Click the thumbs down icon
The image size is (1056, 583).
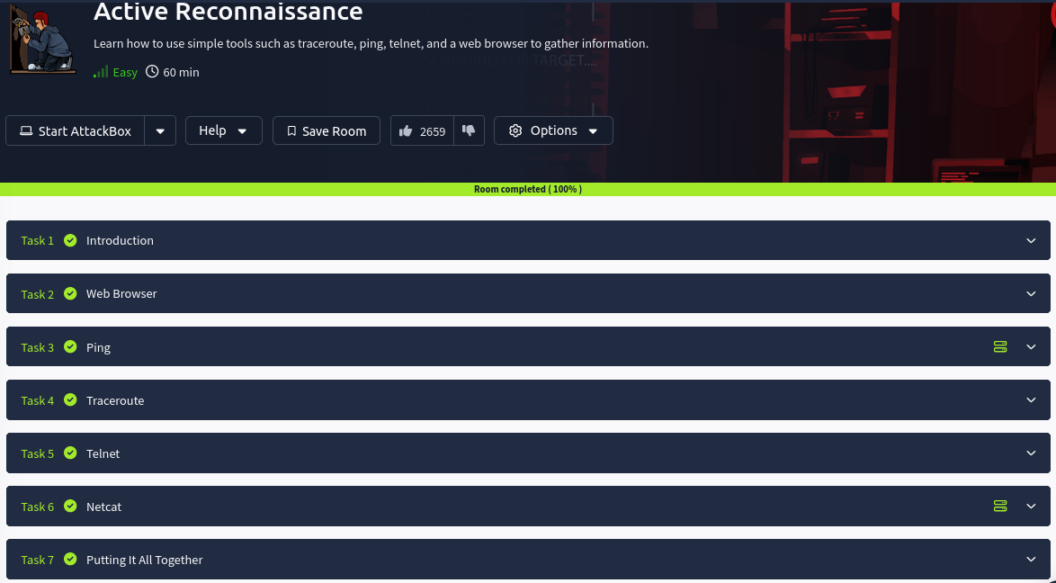[x=469, y=130]
